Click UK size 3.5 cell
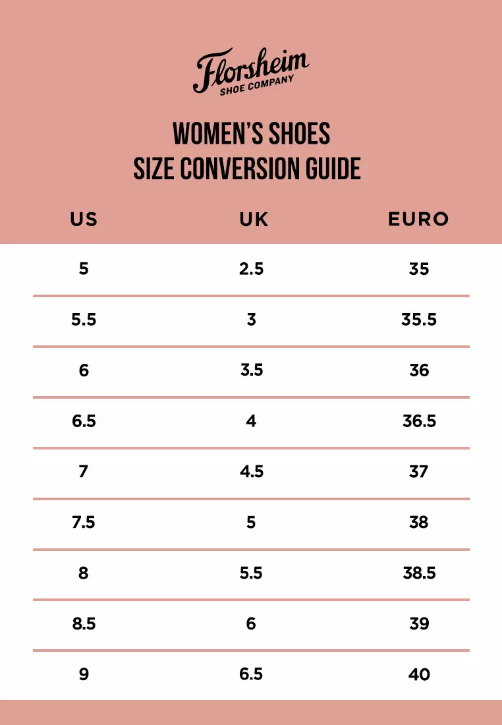This screenshot has width=502, height=725. click(251, 370)
